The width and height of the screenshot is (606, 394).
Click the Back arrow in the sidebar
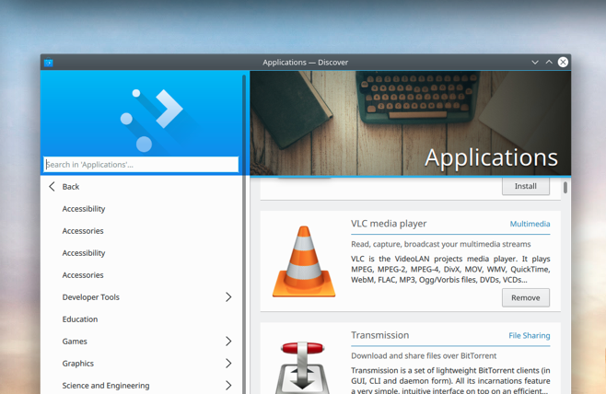click(x=52, y=187)
